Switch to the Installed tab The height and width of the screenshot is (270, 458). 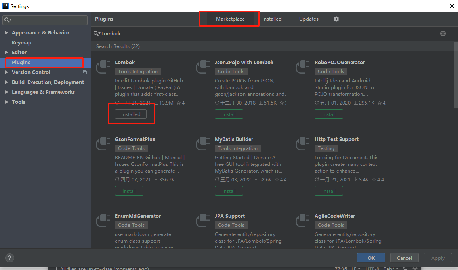click(272, 19)
